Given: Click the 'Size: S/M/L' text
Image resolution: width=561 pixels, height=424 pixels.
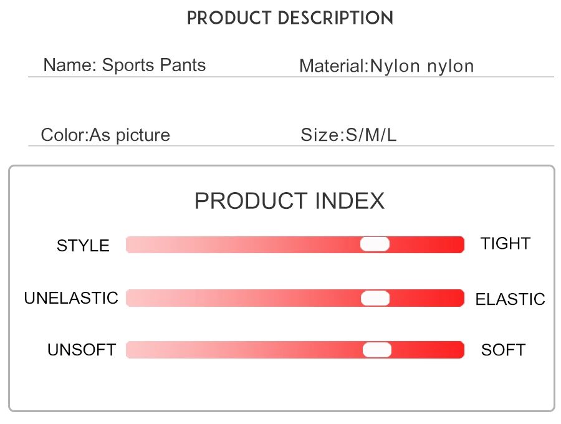Looking at the screenshot, I should click(348, 135).
